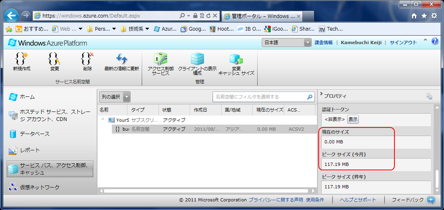Image resolution: width=444 pixels, height=210 pixels.
Task: Open 使用条件 terms link
Action: tap(315, 200)
